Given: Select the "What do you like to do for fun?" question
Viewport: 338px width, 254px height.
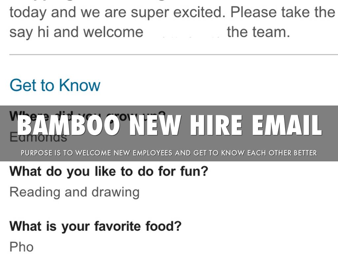Looking at the screenshot, I should tap(109, 172).
